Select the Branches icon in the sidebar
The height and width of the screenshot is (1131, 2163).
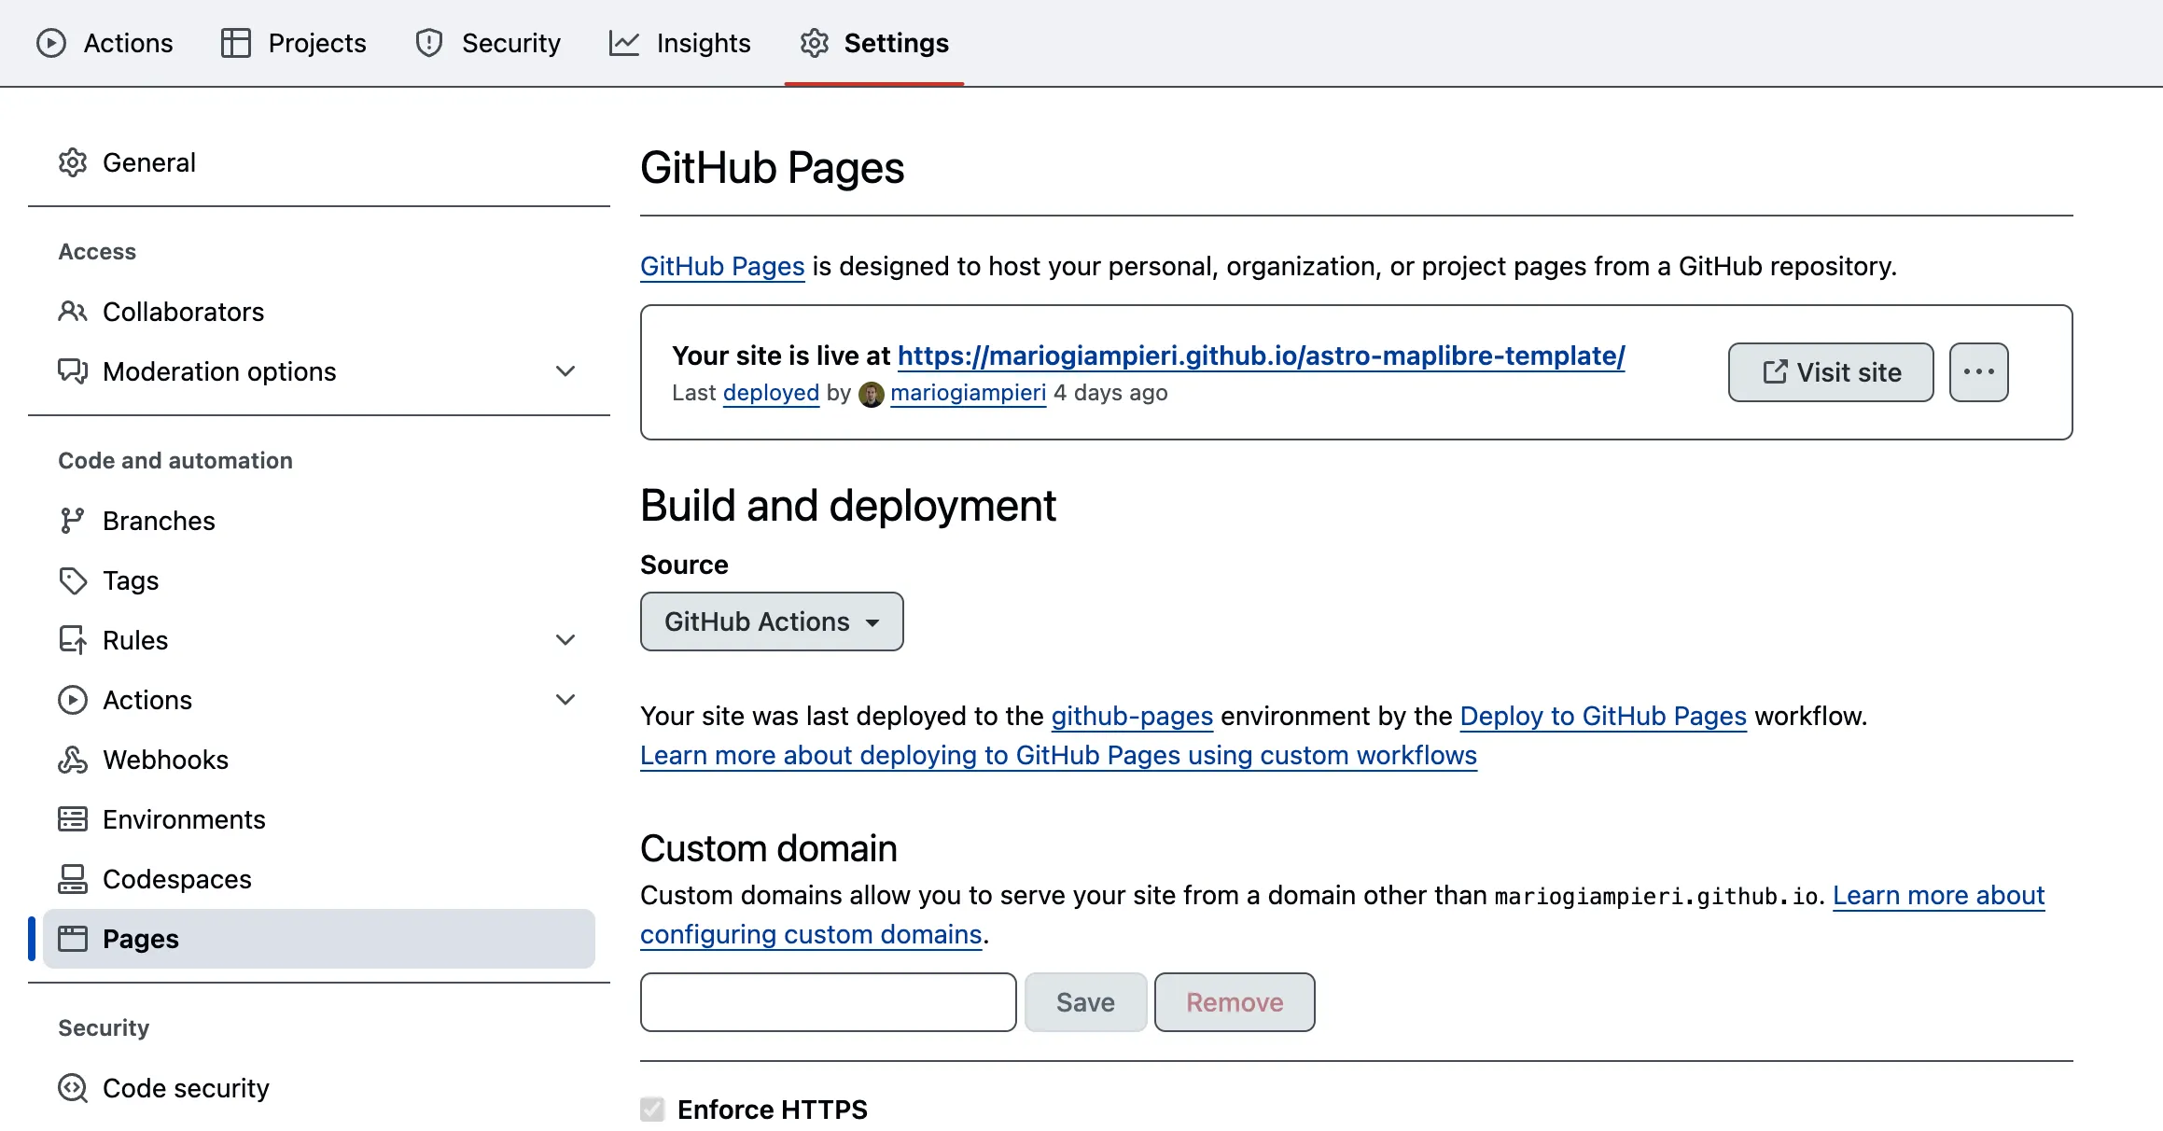pyautogui.click(x=73, y=521)
